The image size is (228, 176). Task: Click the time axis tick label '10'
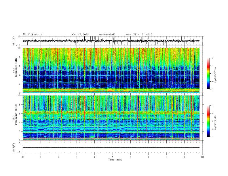tap(202, 157)
